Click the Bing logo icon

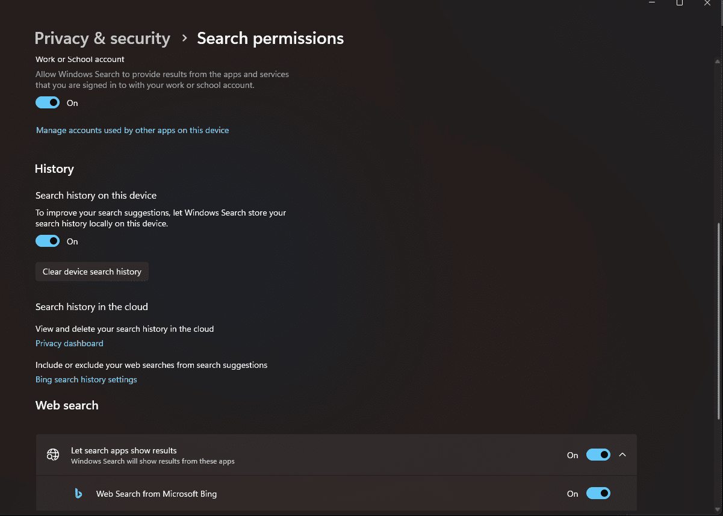[78, 494]
